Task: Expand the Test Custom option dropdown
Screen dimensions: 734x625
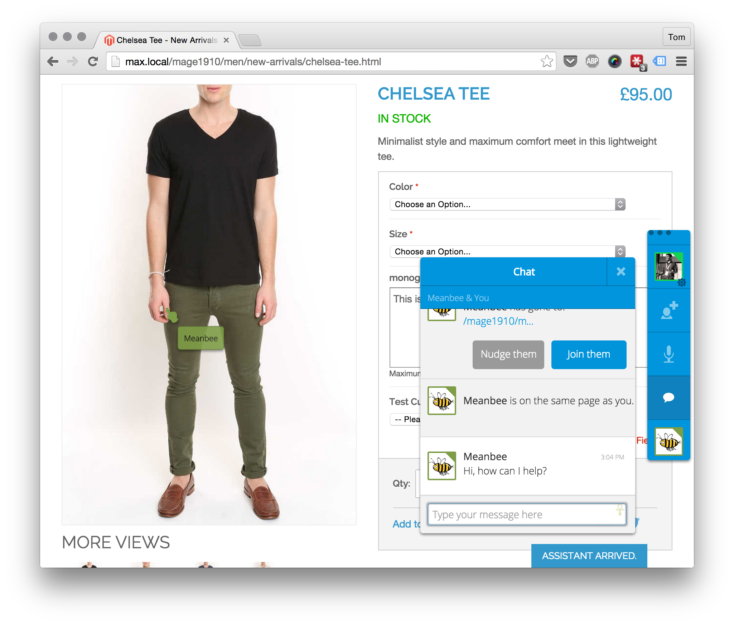Action: coord(405,419)
